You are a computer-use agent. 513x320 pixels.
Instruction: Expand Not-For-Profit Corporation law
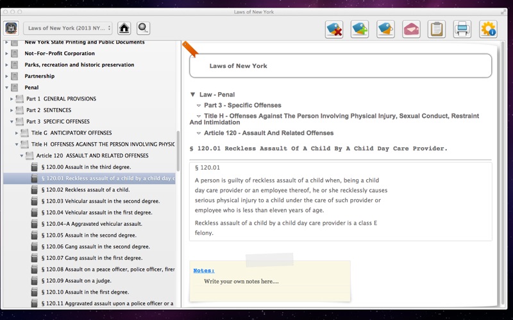coord(6,53)
